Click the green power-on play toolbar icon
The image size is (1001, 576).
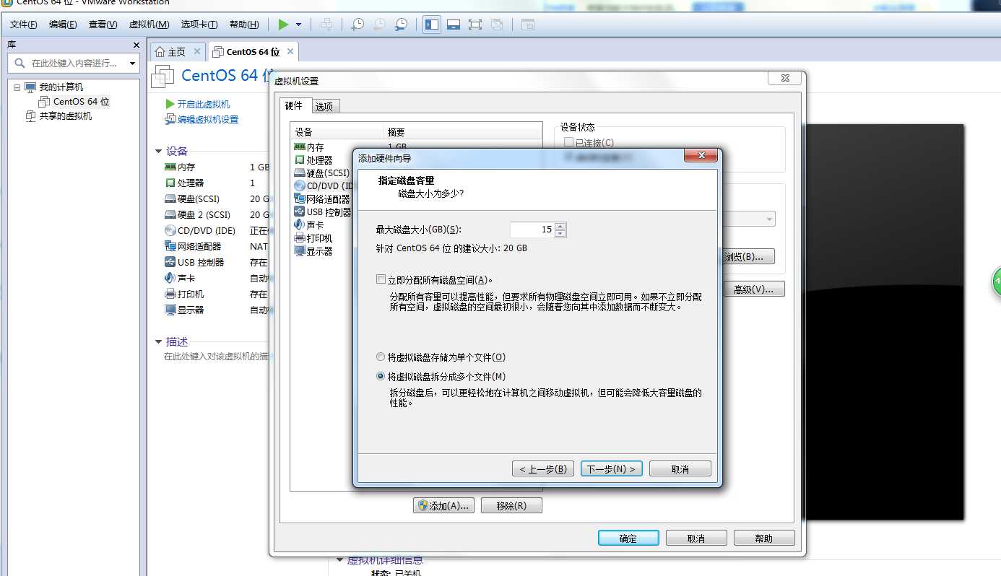[x=283, y=24]
